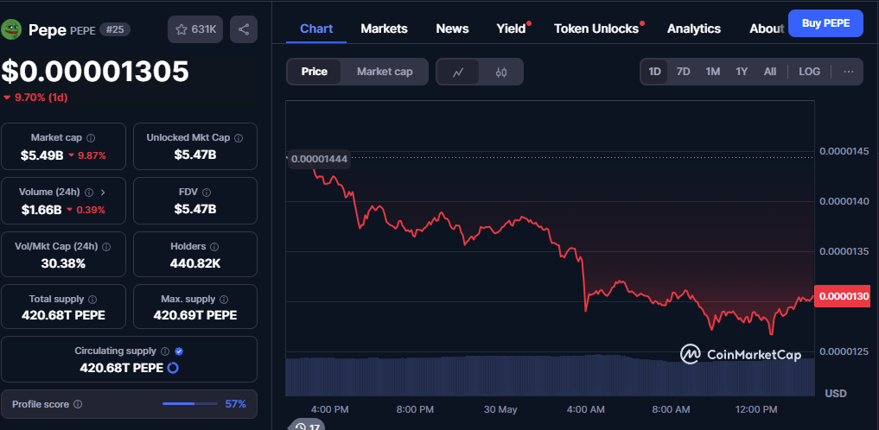Click the $5.47B FDV value
This screenshot has width=879, height=430.
pyautogui.click(x=195, y=210)
